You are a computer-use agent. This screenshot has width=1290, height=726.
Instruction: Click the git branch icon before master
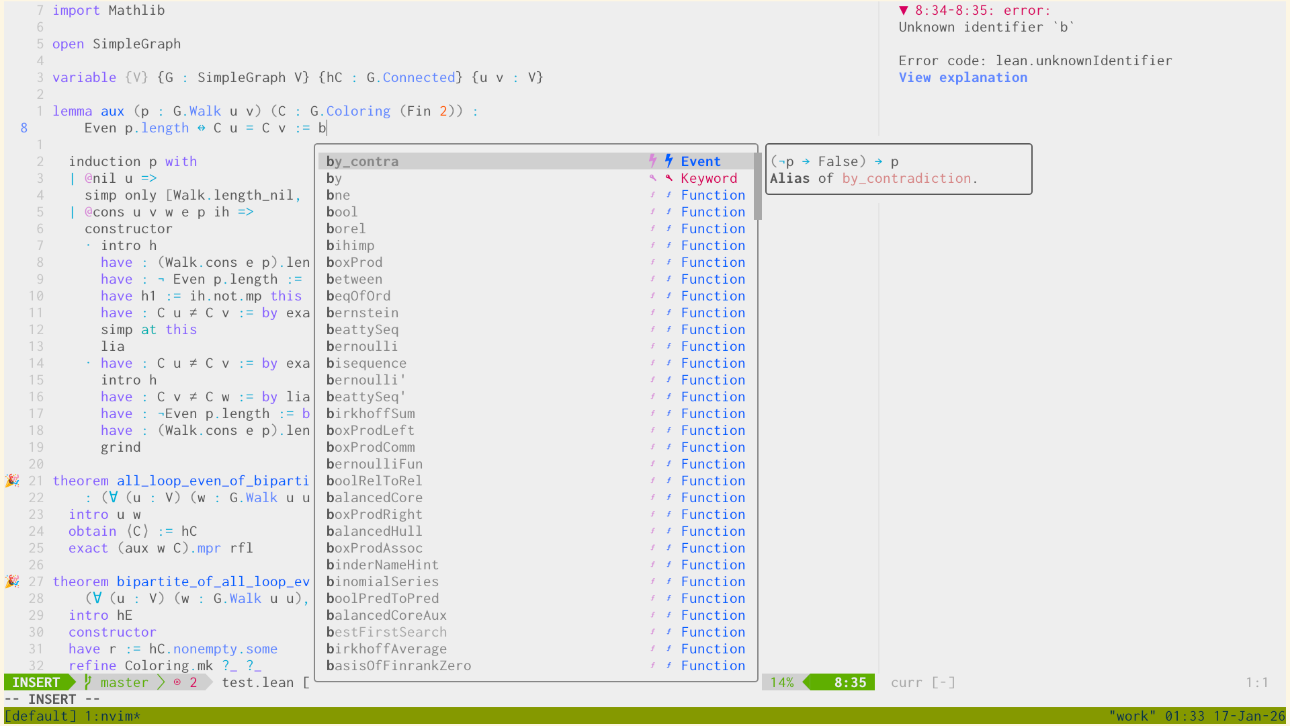(88, 682)
